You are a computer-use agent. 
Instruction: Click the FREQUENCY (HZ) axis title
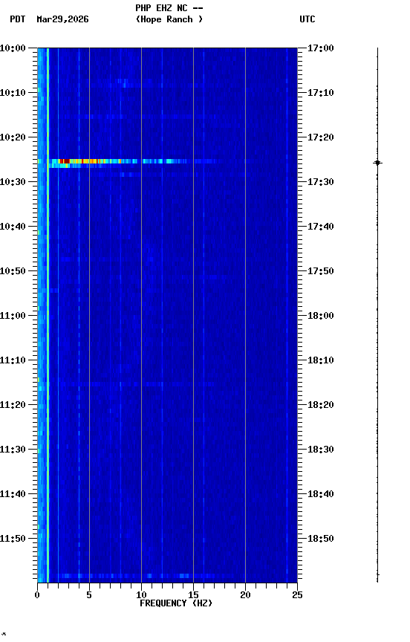176,604
